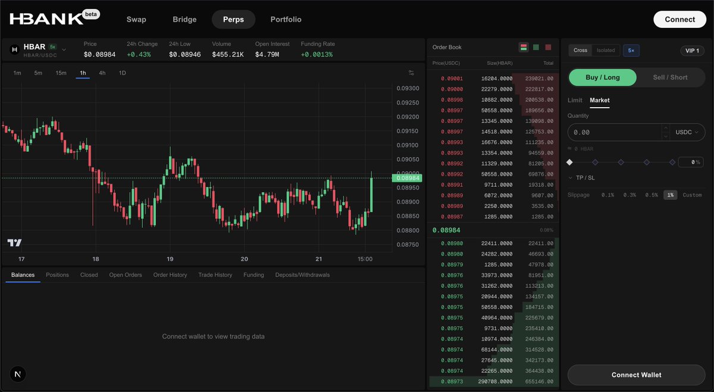Open USDC quantity unit dropdown
Viewport: 714px width, 392px height.
coord(688,132)
